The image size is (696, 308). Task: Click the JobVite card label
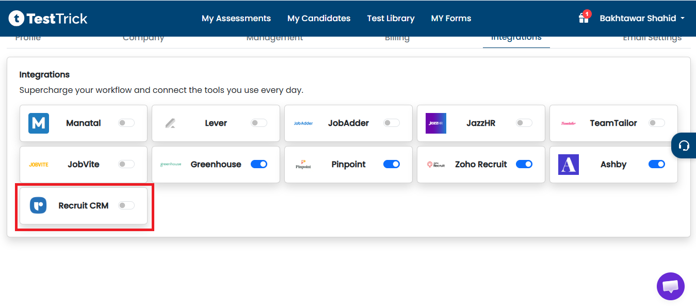pyautogui.click(x=84, y=165)
